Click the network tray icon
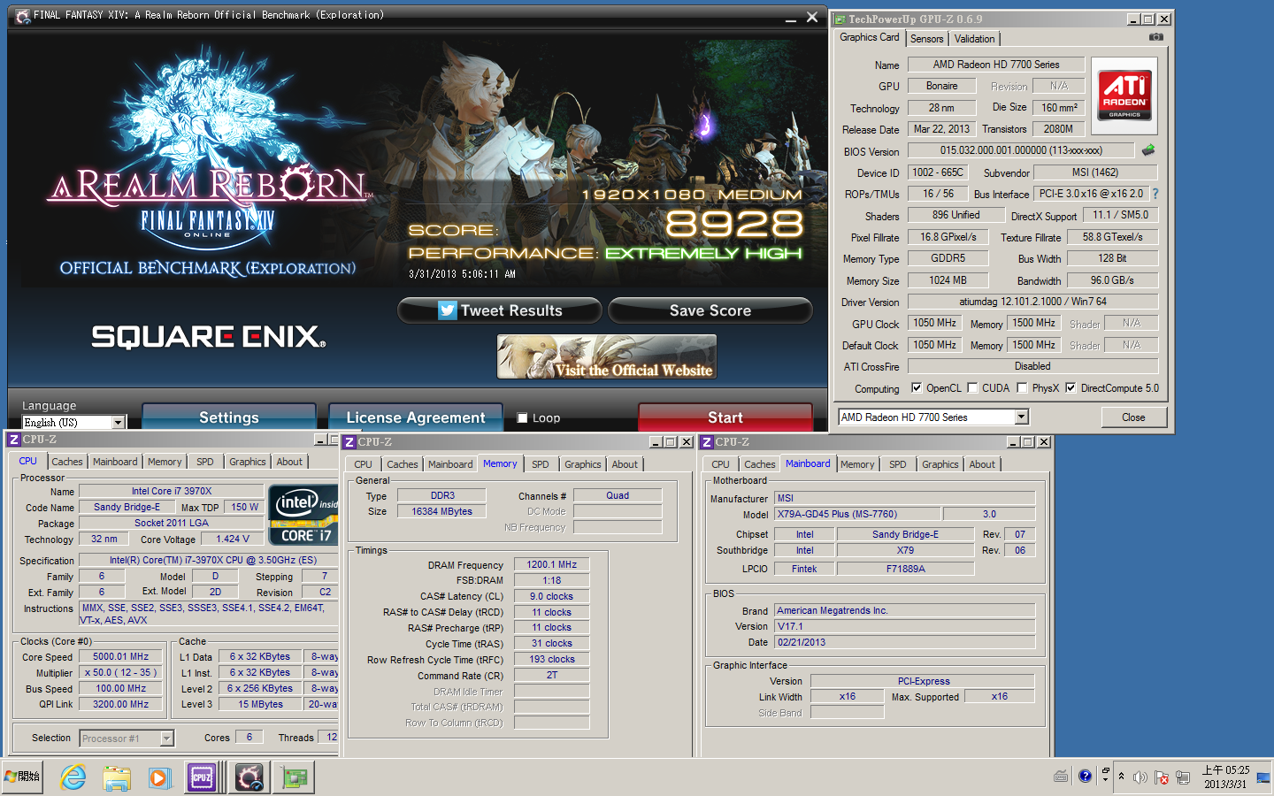 coord(1182,777)
